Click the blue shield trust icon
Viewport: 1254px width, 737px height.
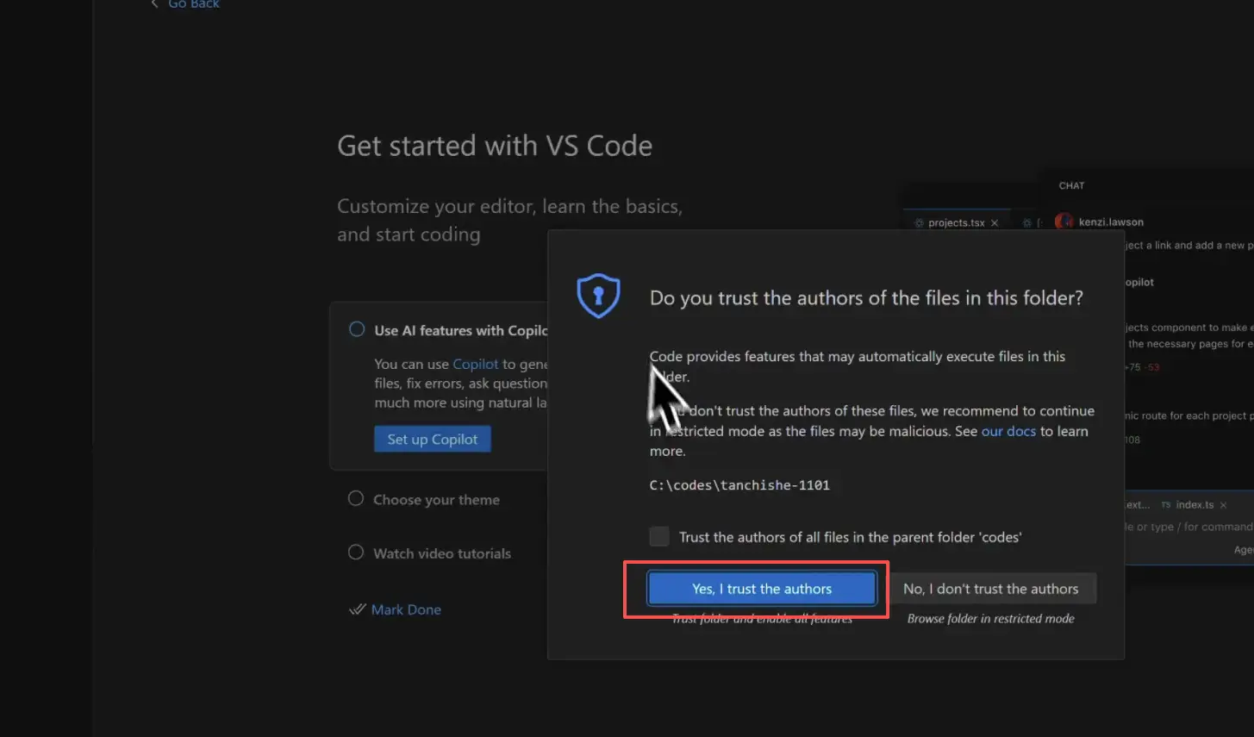598,296
